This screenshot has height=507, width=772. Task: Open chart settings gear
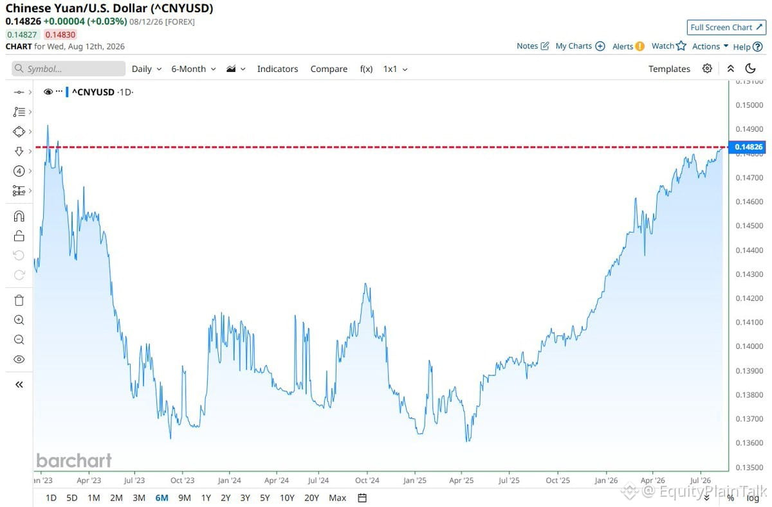coord(707,69)
